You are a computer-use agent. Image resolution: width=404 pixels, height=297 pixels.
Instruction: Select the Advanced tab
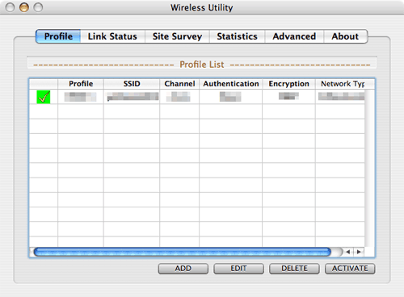[294, 36]
